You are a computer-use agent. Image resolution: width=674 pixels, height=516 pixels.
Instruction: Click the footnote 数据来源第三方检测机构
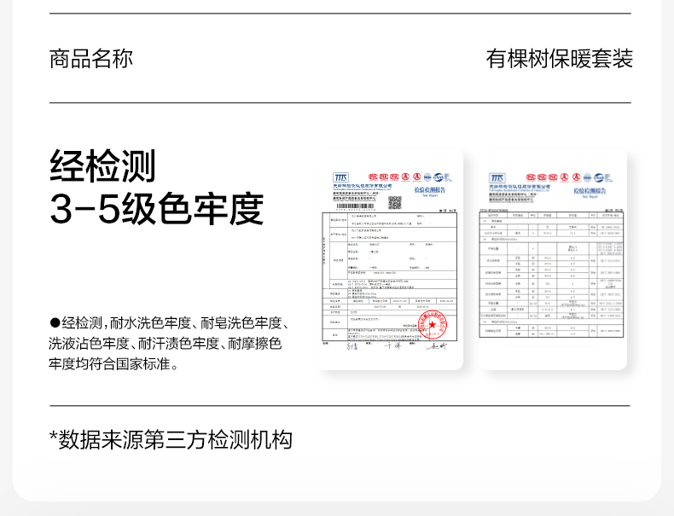(x=171, y=439)
